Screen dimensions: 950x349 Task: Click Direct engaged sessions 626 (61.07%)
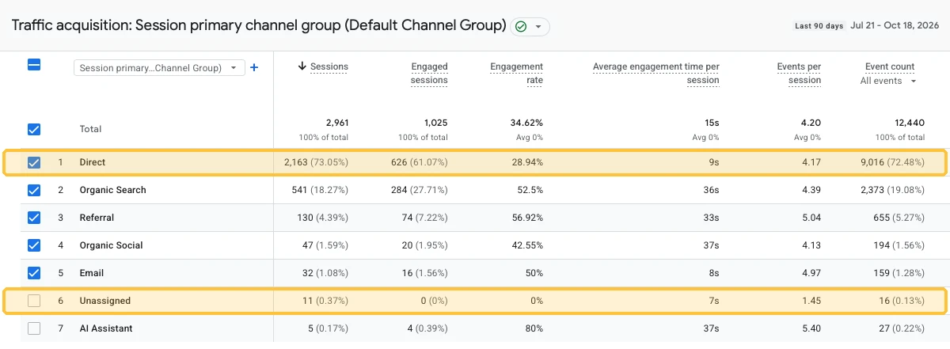[x=418, y=162]
